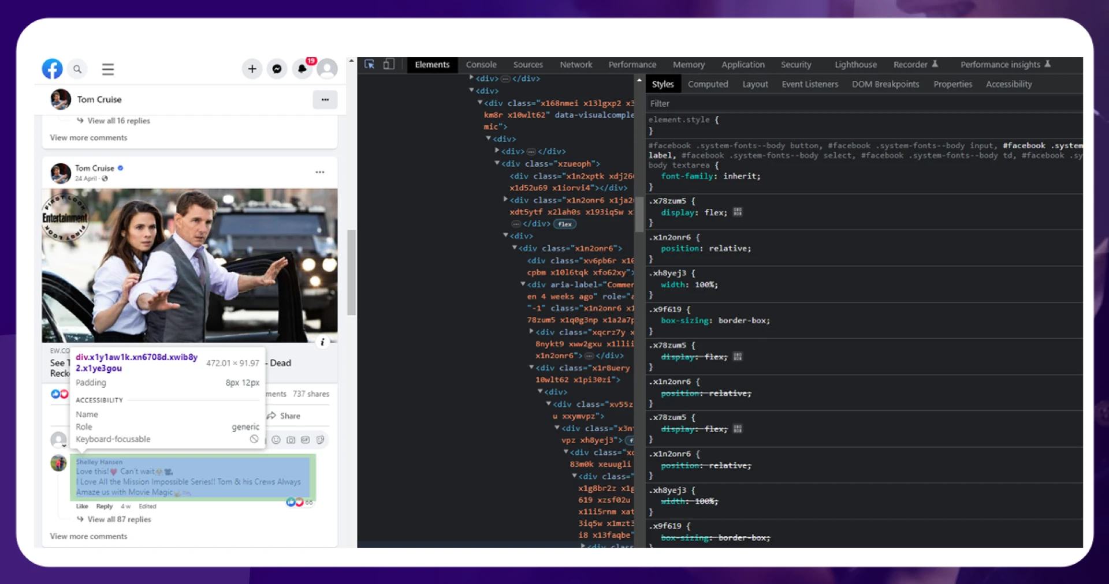Viewport: 1109px width, 584px height.
Task: Open flexbox editor for second .x78zum5 rule
Action: coord(738,357)
